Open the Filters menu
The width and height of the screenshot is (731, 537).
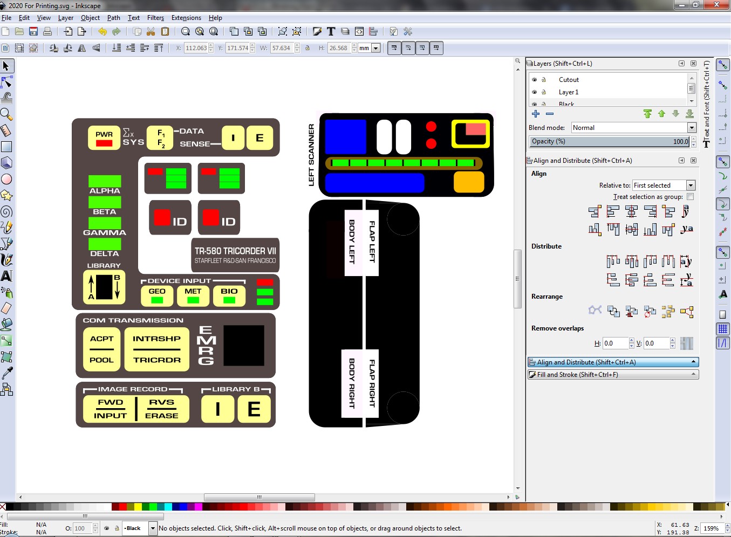point(155,18)
